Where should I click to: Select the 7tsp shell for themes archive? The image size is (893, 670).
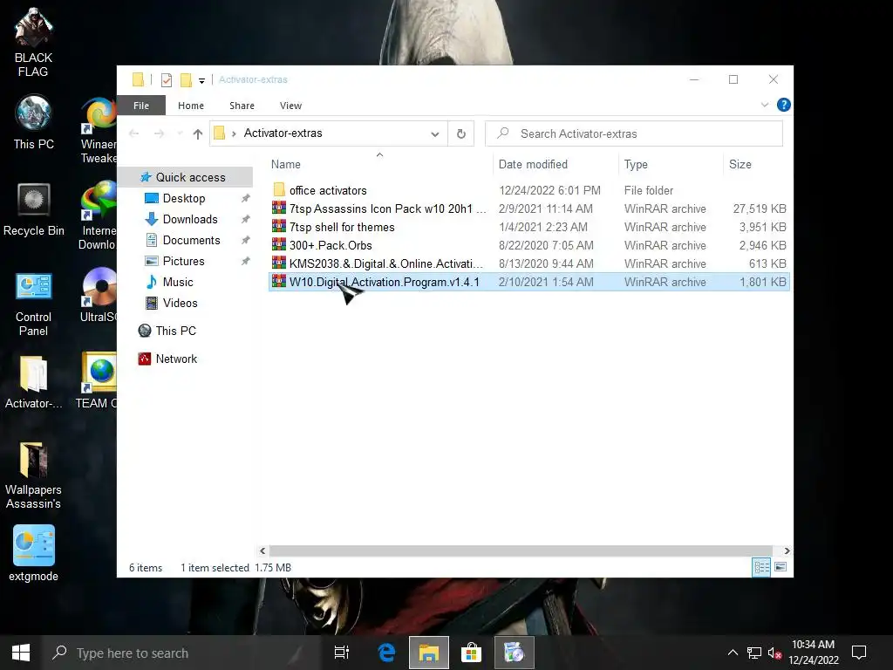pyautogui.click(x=529, y=227)
